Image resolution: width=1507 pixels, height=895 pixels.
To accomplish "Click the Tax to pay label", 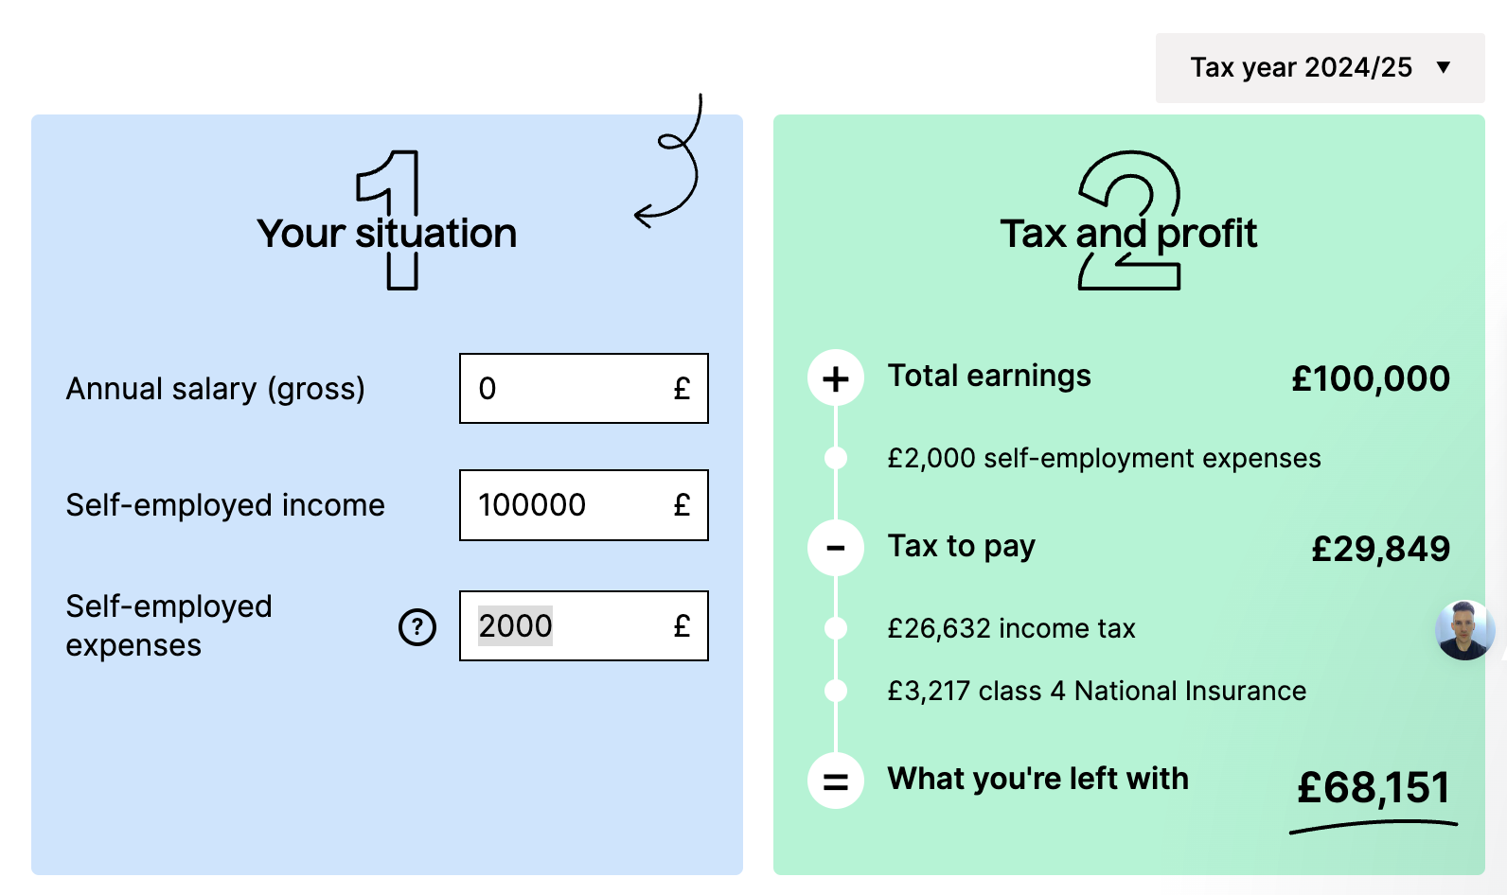I will point(961,546).
